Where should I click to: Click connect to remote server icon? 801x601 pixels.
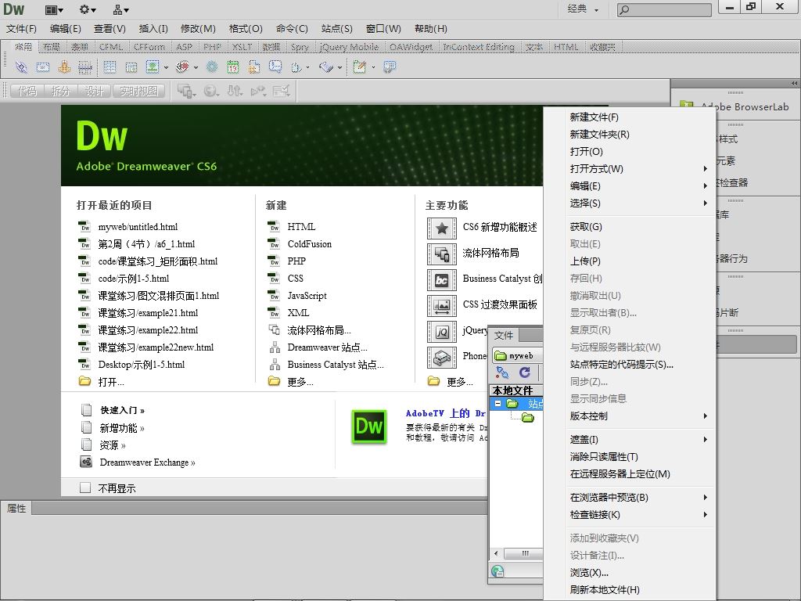coord(502,372)
